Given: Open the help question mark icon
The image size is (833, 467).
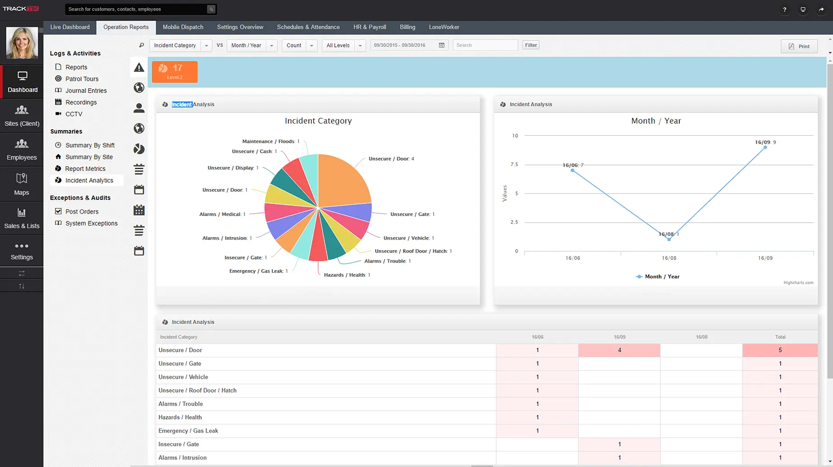Looking at the screenshot, I should click(x=784, y=9).
